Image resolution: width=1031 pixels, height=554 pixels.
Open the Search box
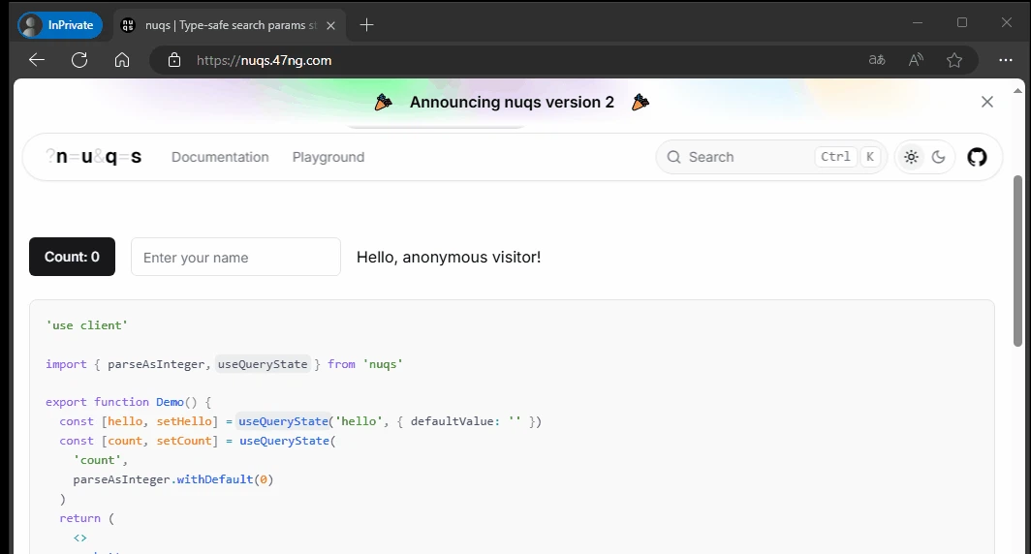[771, 157]
